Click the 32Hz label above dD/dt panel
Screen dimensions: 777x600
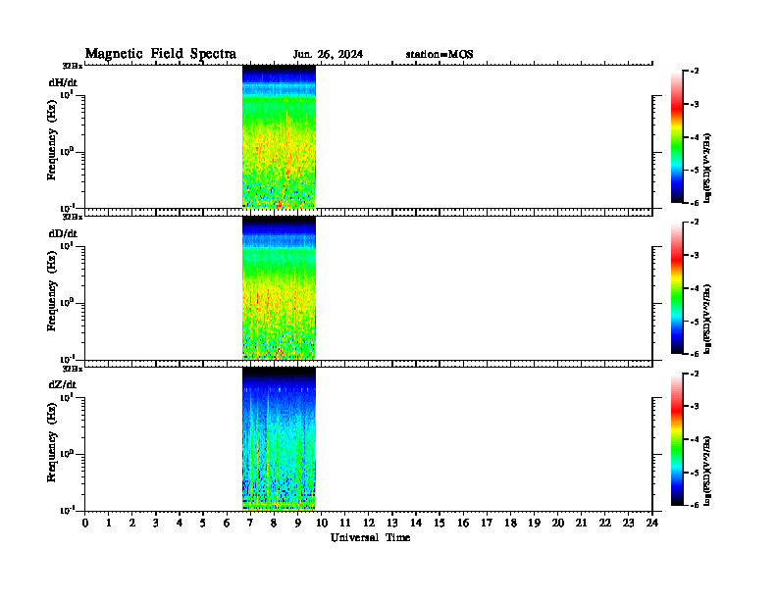(72, 217)
